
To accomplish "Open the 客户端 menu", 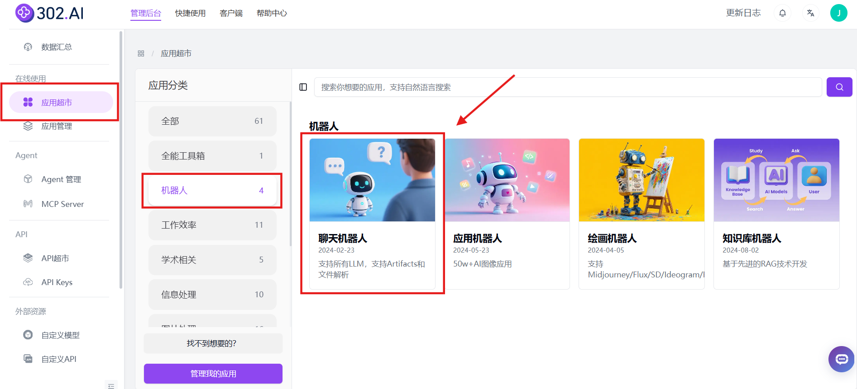I will 231,13.
